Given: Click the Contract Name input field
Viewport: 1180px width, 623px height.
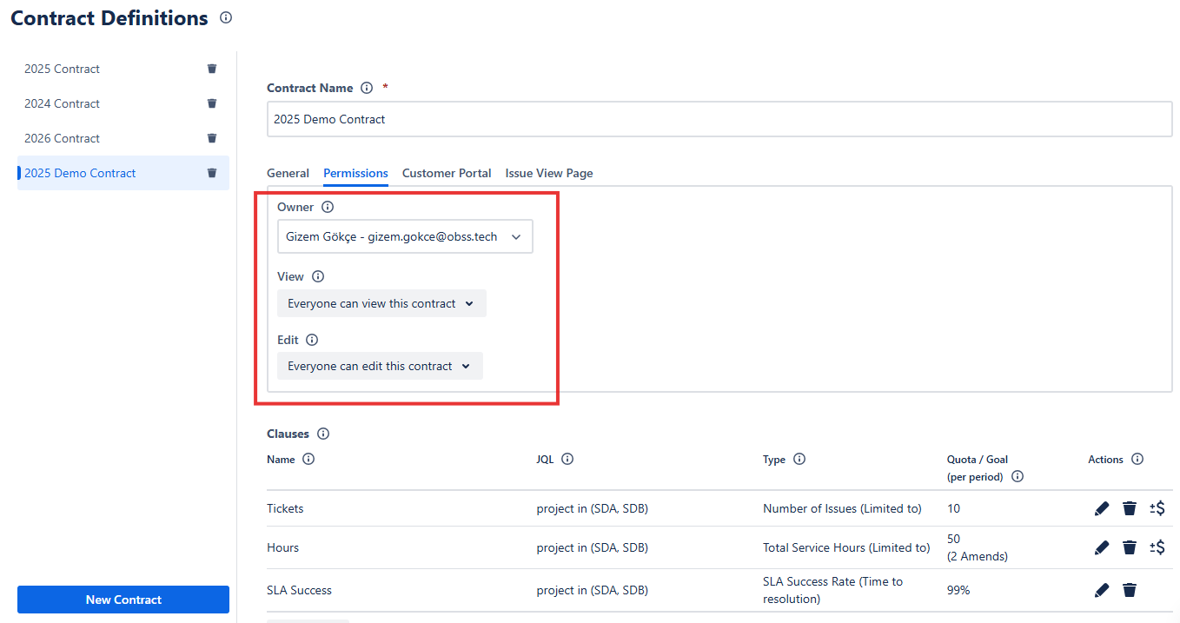Looking at the screenshot, I should click(719, 119).
